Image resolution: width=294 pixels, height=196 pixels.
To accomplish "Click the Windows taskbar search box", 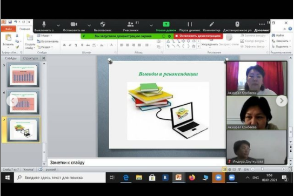I will [60, 178].
